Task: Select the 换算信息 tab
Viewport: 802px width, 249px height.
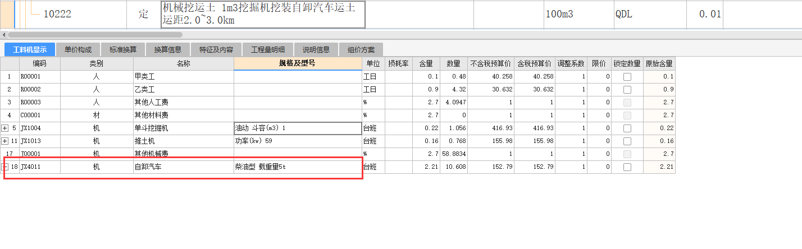Action: [168, 49]
